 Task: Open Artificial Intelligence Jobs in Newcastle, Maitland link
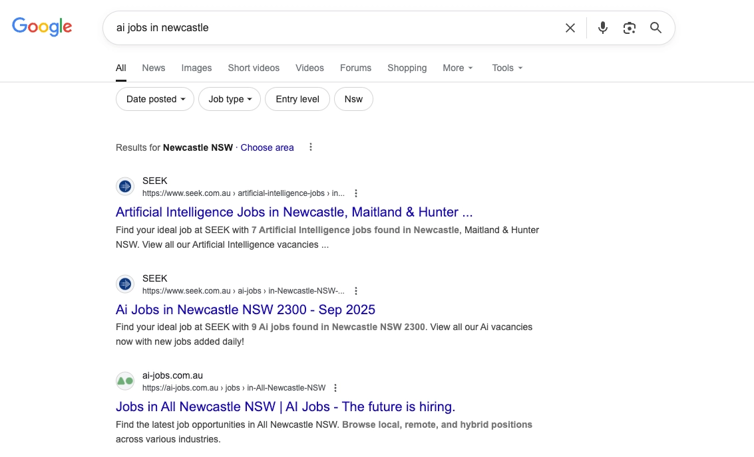point(293,212)
